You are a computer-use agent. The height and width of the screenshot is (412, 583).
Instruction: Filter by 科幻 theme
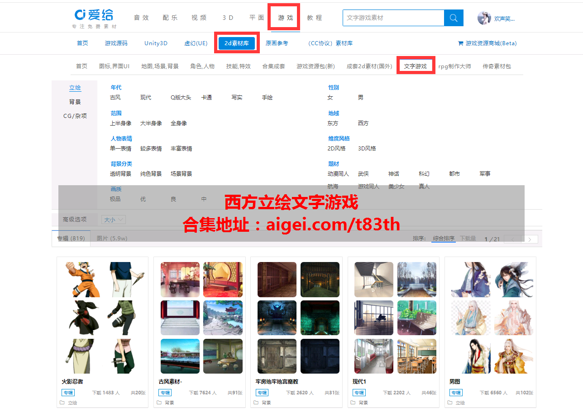(x=424, y=173)
